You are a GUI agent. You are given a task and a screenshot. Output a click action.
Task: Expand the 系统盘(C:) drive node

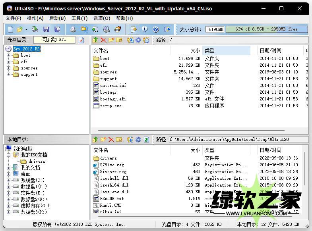(9, 180)
